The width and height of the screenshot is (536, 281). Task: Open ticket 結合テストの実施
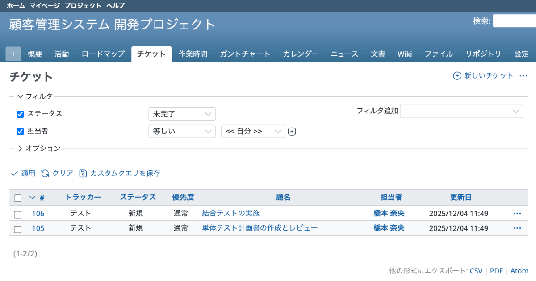coord(230,213)
